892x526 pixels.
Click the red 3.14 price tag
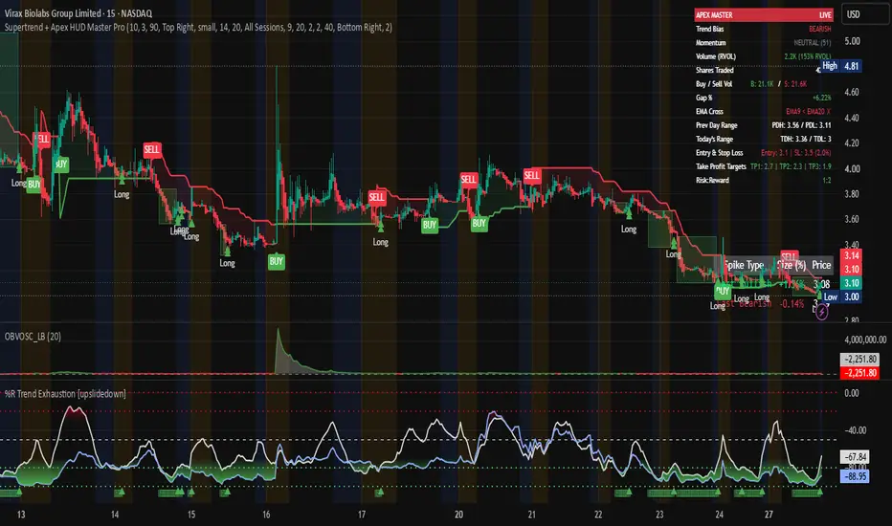pos(851,255)
